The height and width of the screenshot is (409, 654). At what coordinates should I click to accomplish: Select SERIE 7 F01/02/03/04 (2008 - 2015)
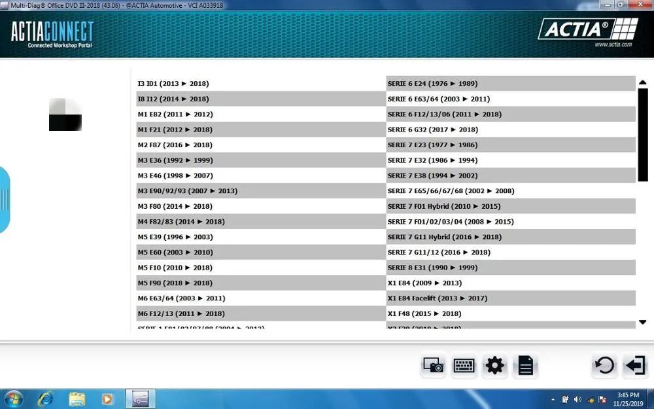pos(511,222)
